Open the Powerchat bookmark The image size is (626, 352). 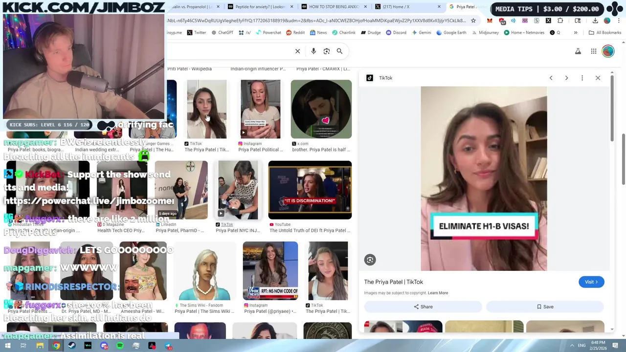tap(268, 33)
